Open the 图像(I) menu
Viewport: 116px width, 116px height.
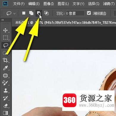click(48, 4)
